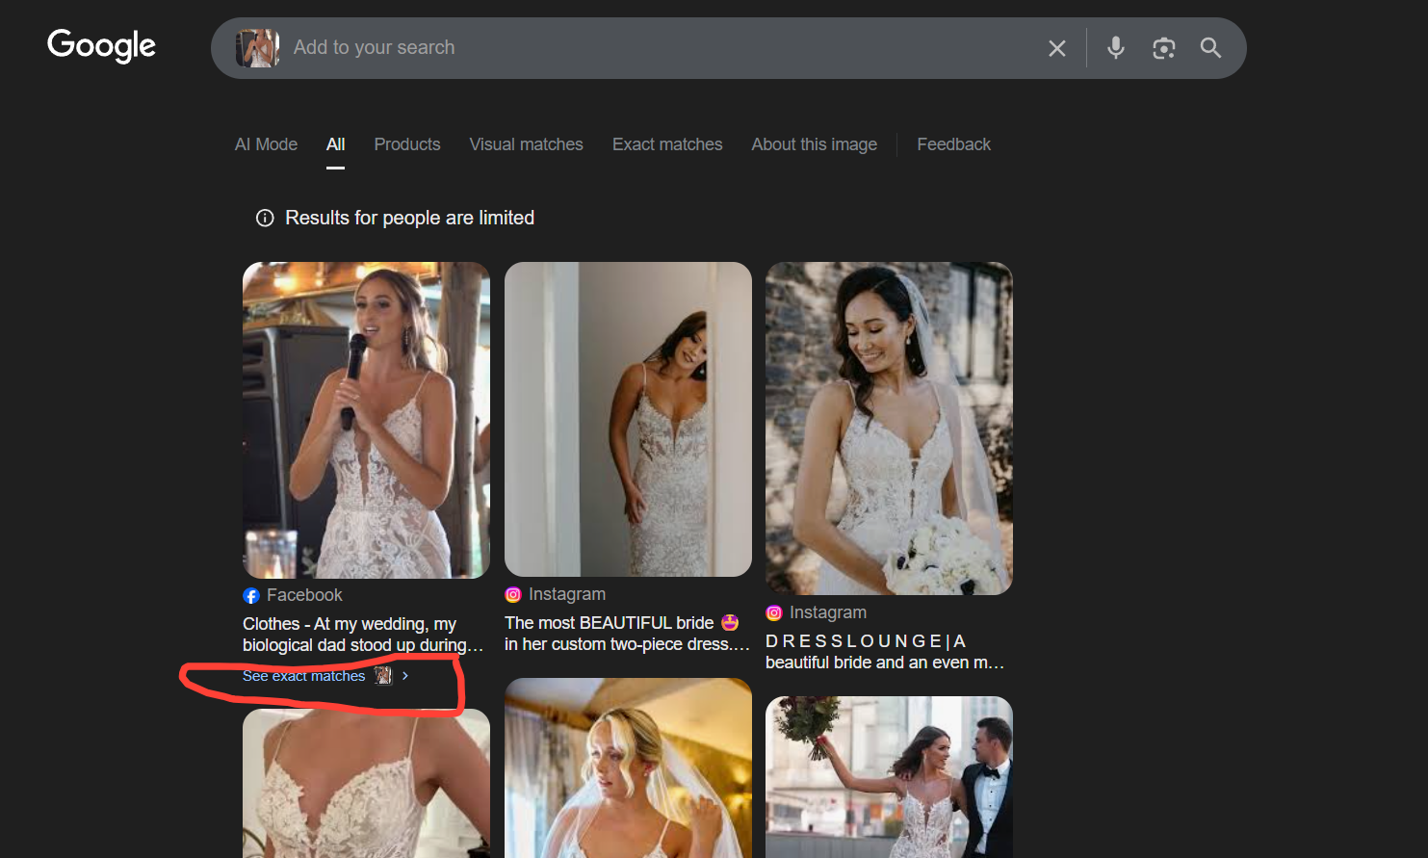Click the Feedback link
Screen dimensions: 1428x858
coord(953,144)
